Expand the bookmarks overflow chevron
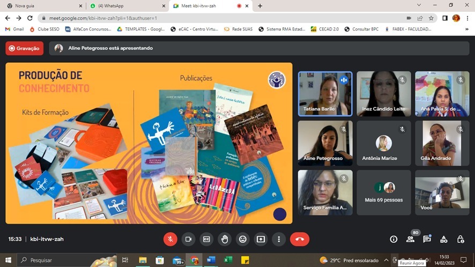The height and width of the screenshot is (267, 475). click(x=467, y=29)
